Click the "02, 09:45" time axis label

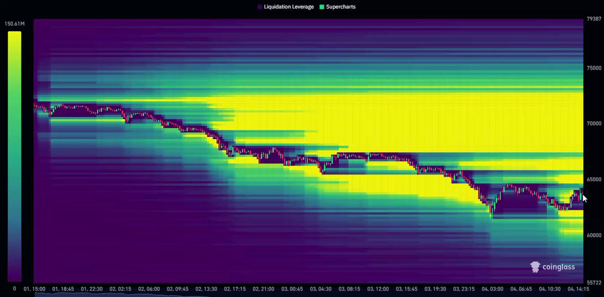pyautogui.click(x=177, y=289)
